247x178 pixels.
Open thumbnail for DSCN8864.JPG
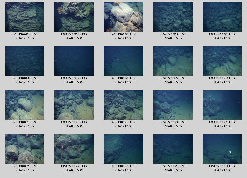tap(173, 17)
